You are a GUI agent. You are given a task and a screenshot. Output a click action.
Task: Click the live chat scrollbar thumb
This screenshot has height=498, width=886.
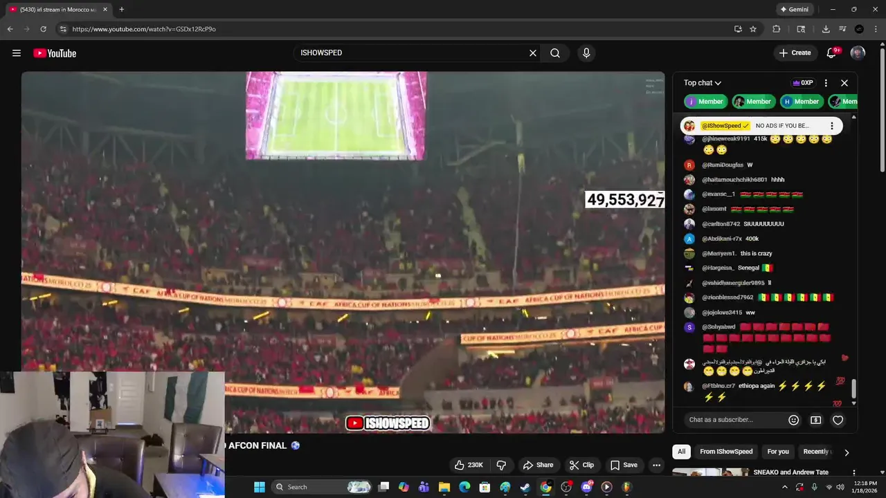pyautogui.click(x=853, y=389)
